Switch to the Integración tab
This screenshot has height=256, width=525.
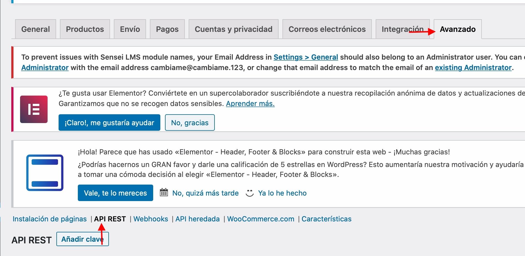click(403, 29)
